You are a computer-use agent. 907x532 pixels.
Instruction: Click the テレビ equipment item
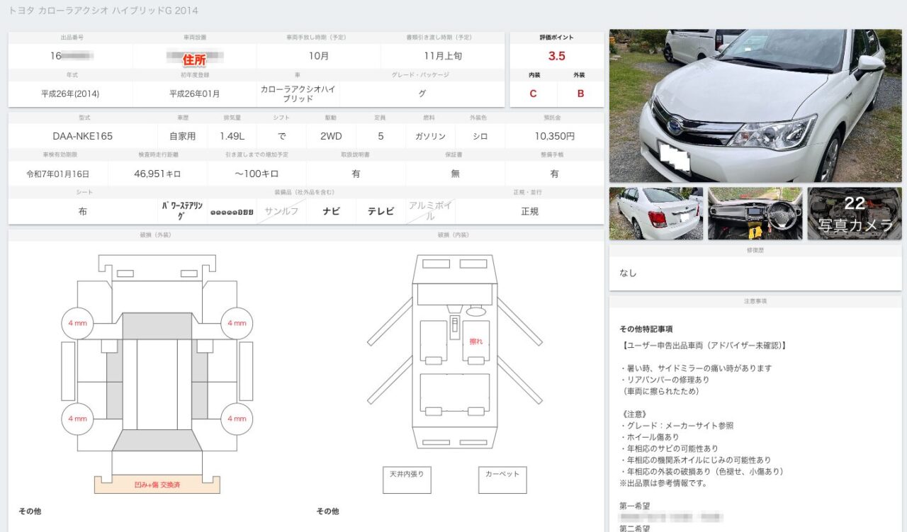[x=381, y=211]
